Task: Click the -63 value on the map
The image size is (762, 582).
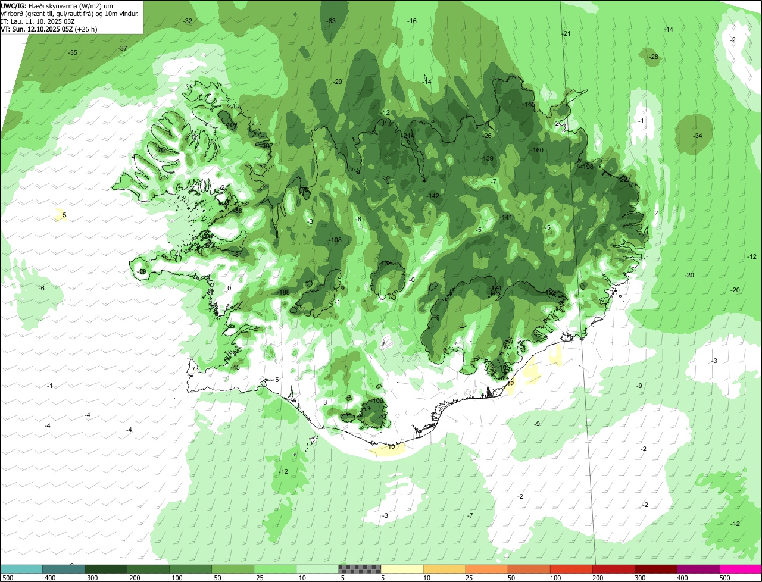Action: 332,21
